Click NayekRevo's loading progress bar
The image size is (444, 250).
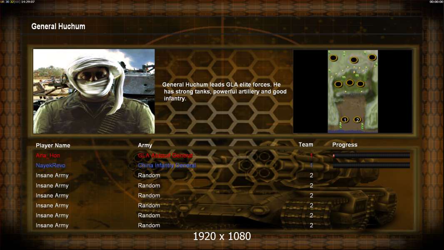(371, 165)
